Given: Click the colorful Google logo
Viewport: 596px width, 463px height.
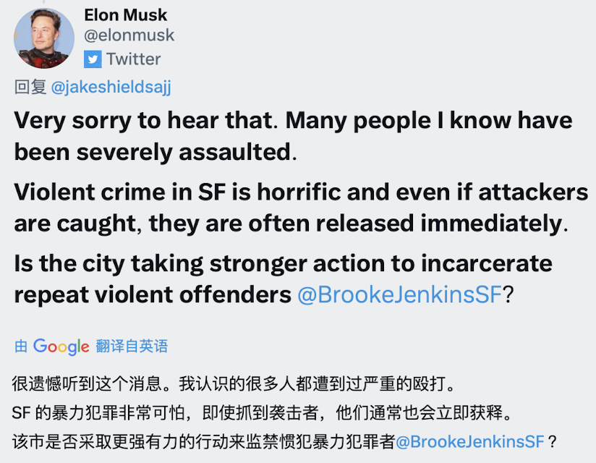Looking at the screenshot, I should [61, 347].
